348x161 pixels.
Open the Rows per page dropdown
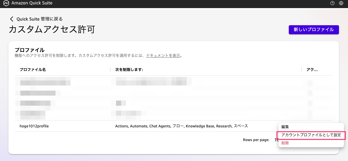(276, 140)
